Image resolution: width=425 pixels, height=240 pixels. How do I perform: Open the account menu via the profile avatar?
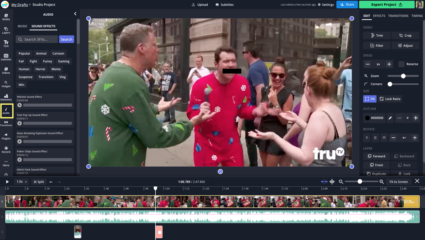click(x=419, y=5)
